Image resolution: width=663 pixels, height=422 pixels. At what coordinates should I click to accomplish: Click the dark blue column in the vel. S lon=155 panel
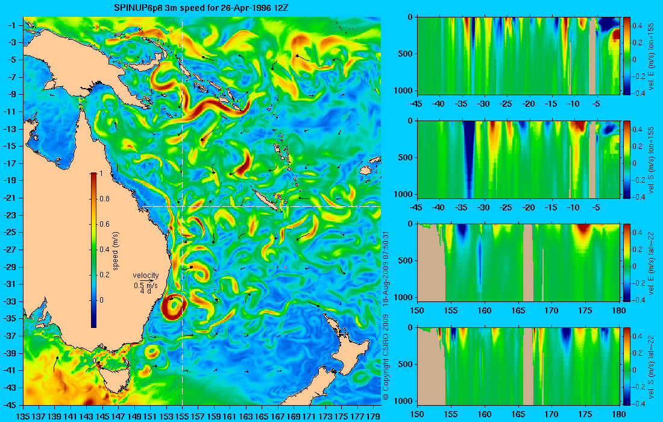click(470, 159)
